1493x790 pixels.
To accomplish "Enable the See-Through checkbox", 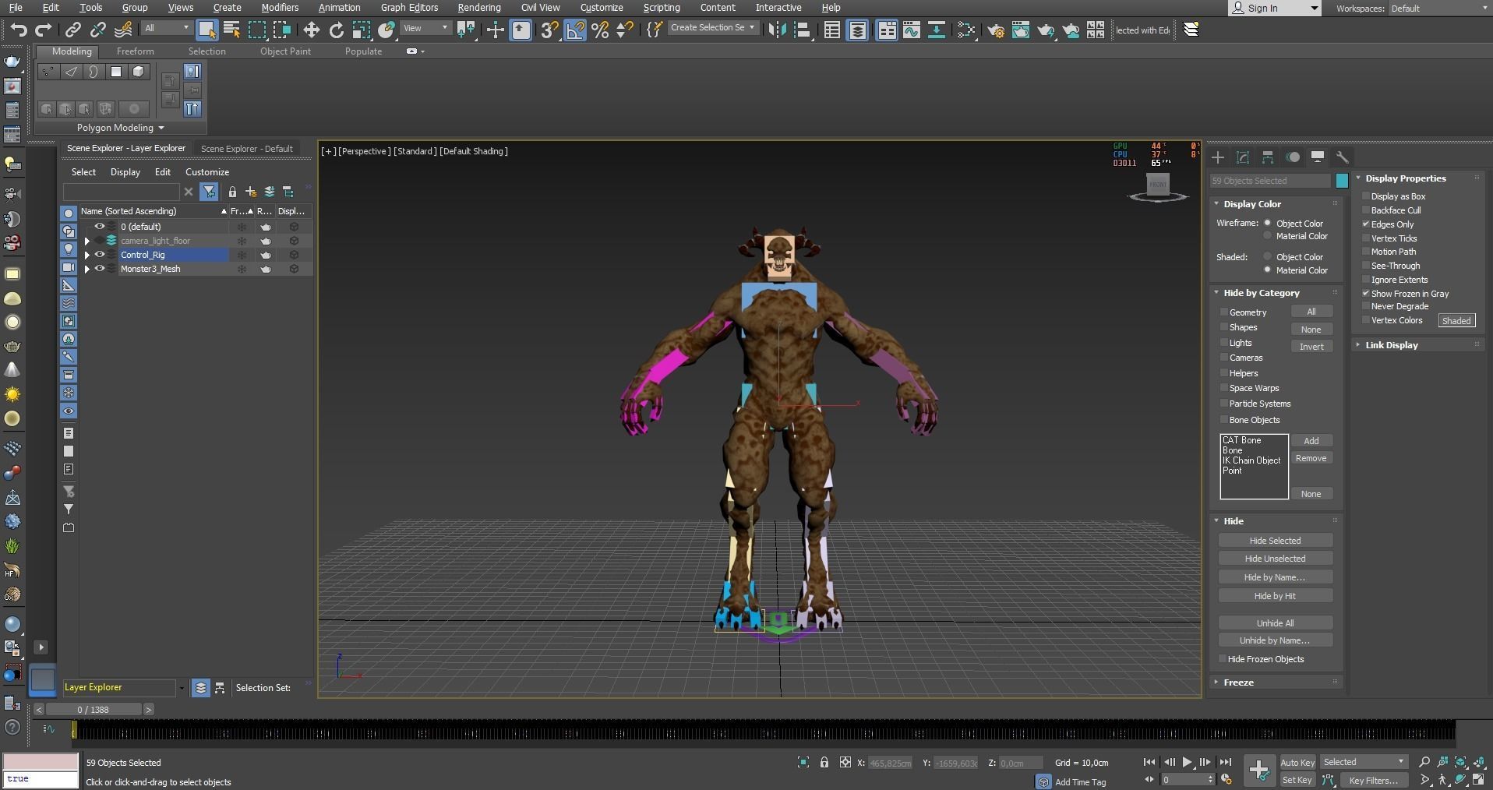I will coord(1366,266).
